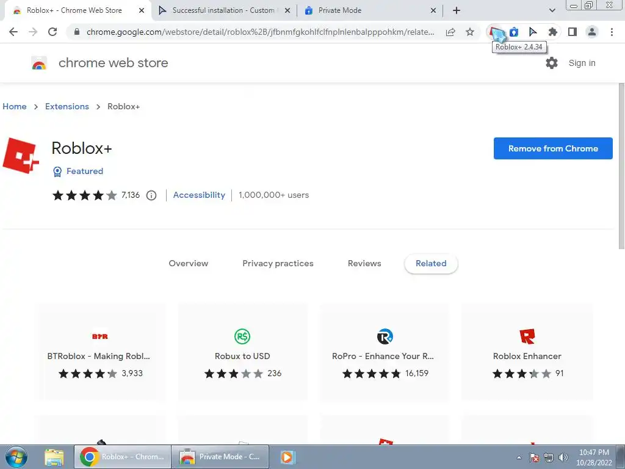The height and width of the screenshot is (469, 625).
Task: Click the rating info circle icon
Action: pos(151,195)
